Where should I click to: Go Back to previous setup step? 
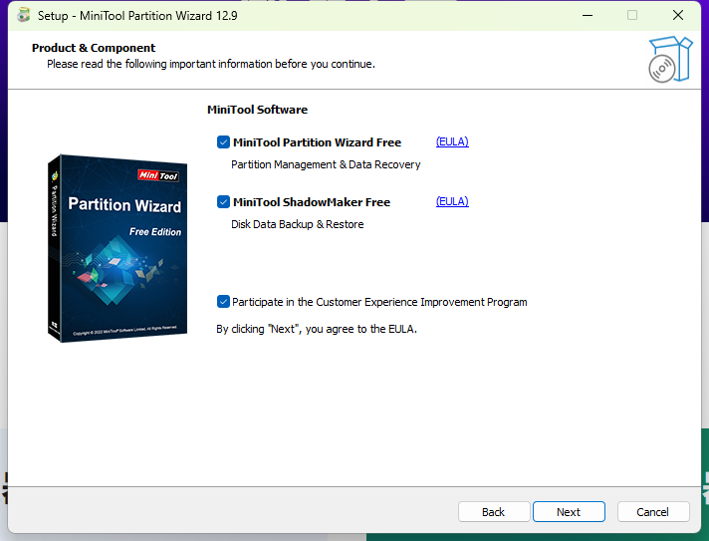[x=493, y=511]
